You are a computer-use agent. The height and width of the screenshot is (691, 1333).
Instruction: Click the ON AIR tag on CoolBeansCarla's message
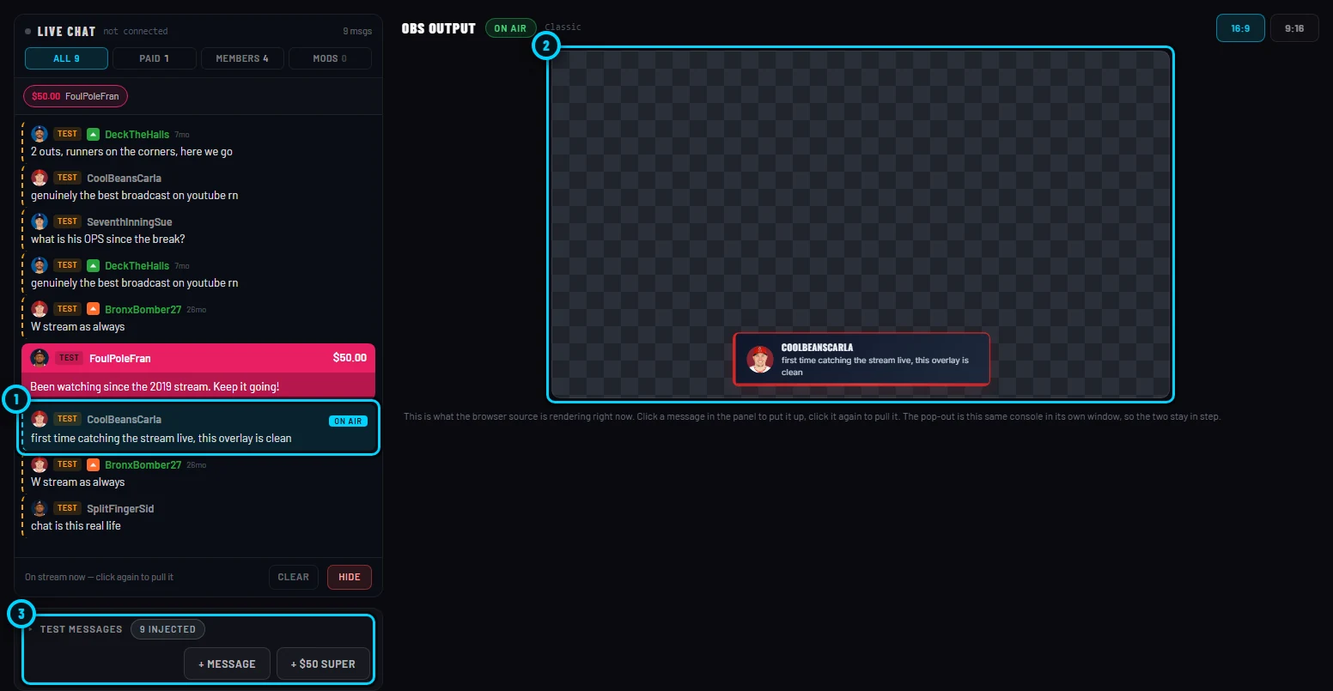[x=348, y=421]
